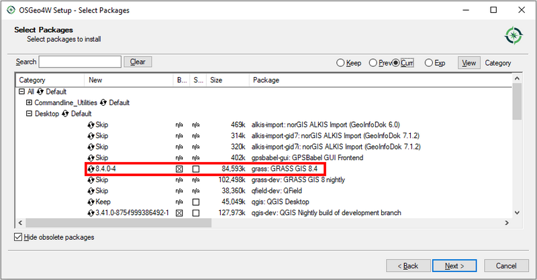Click cycle icon beside qgis Keep
537x280 pixels.
[91, 202]
